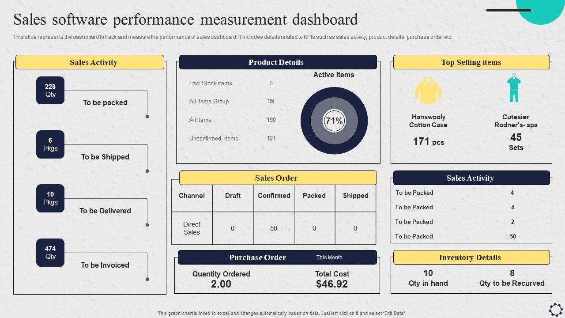Click the Qty to be Recurved label
565x318 pixels.
click(x=512, y=283)
